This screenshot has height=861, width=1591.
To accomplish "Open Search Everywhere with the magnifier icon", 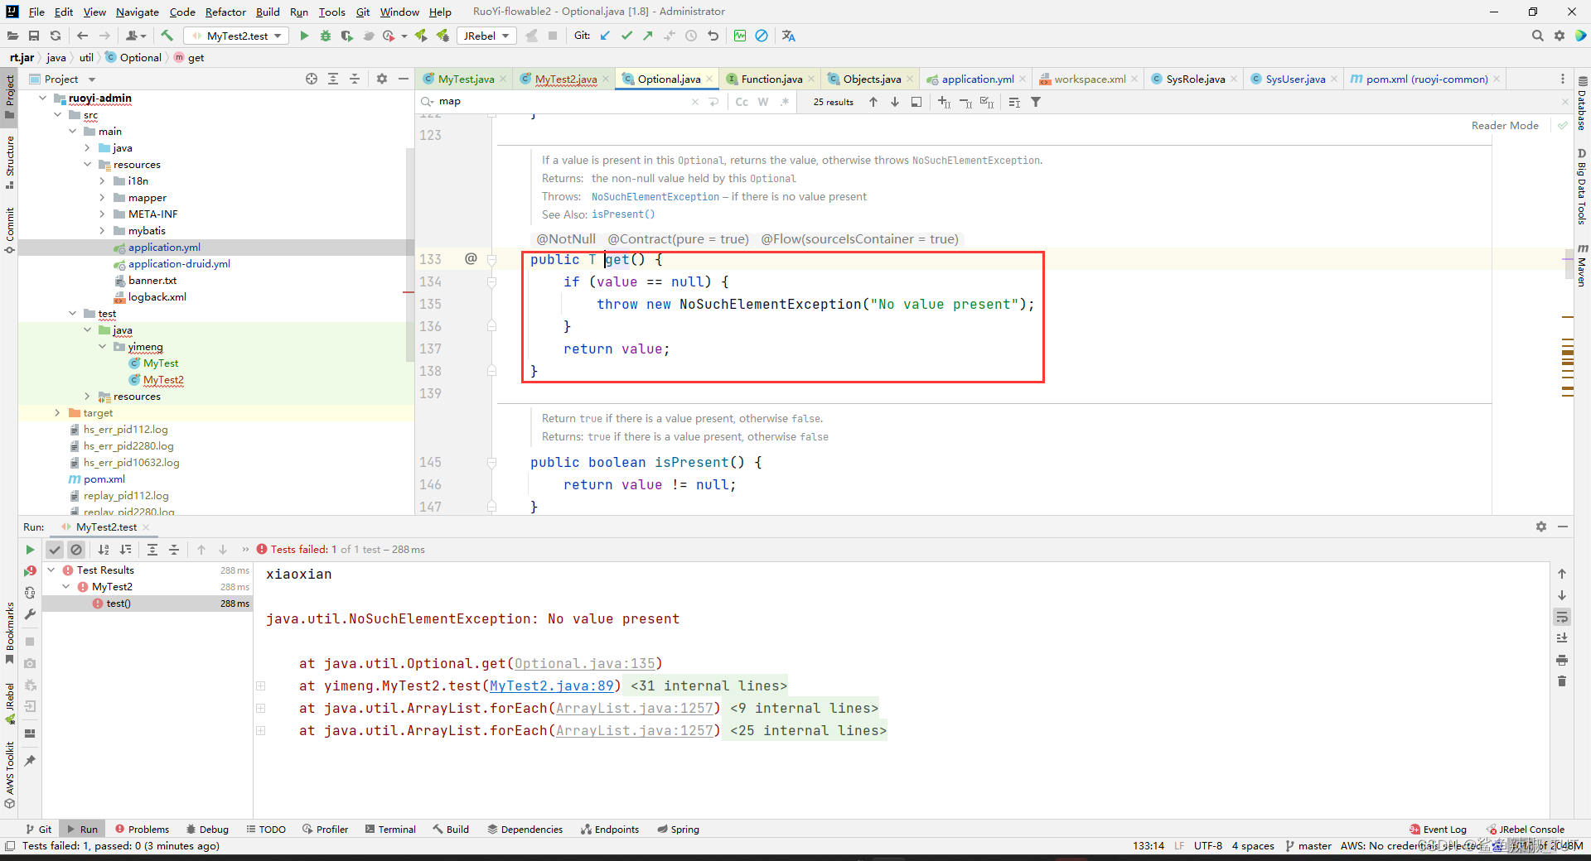I will (x=1537, y=36).
